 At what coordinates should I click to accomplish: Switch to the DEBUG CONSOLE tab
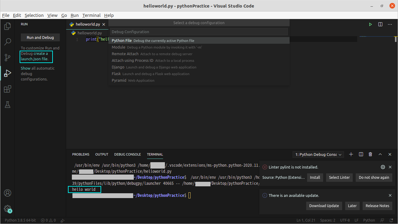click(127, 154)
